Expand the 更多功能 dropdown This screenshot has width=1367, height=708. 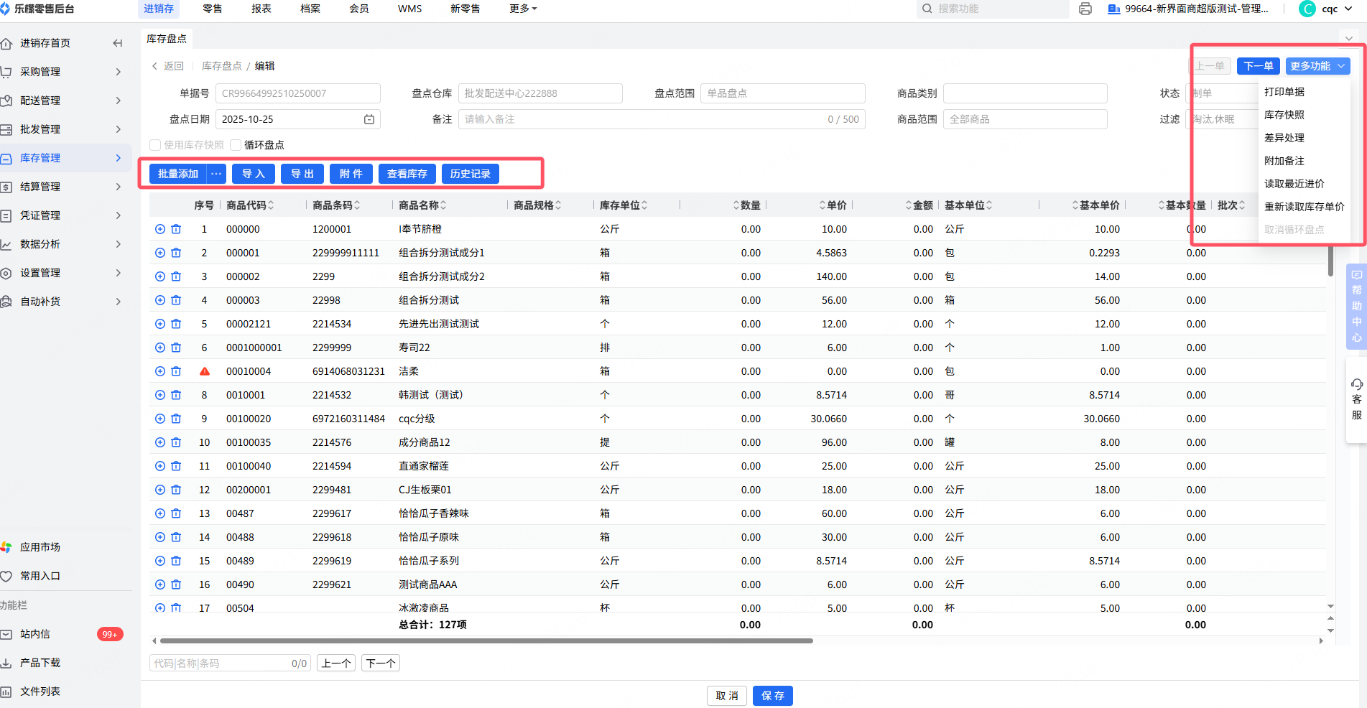tap(1317, 66)
